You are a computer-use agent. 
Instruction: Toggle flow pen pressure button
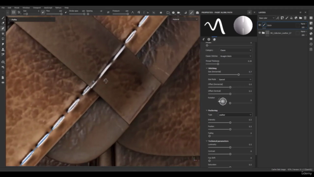(66, 12)
